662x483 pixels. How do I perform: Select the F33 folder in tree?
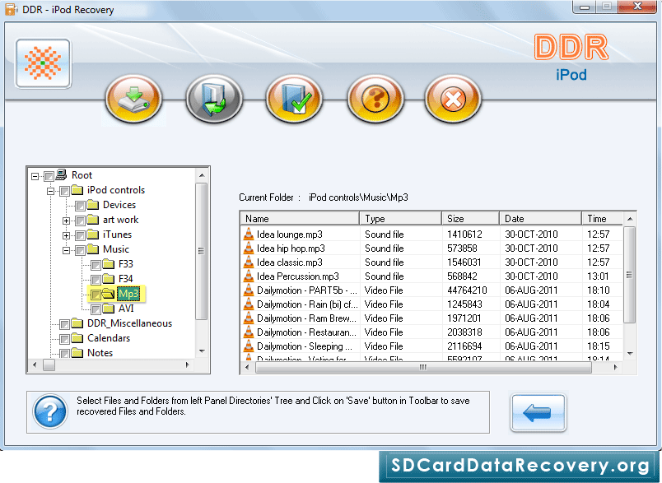pyautogui.click(x=126, y=263)
